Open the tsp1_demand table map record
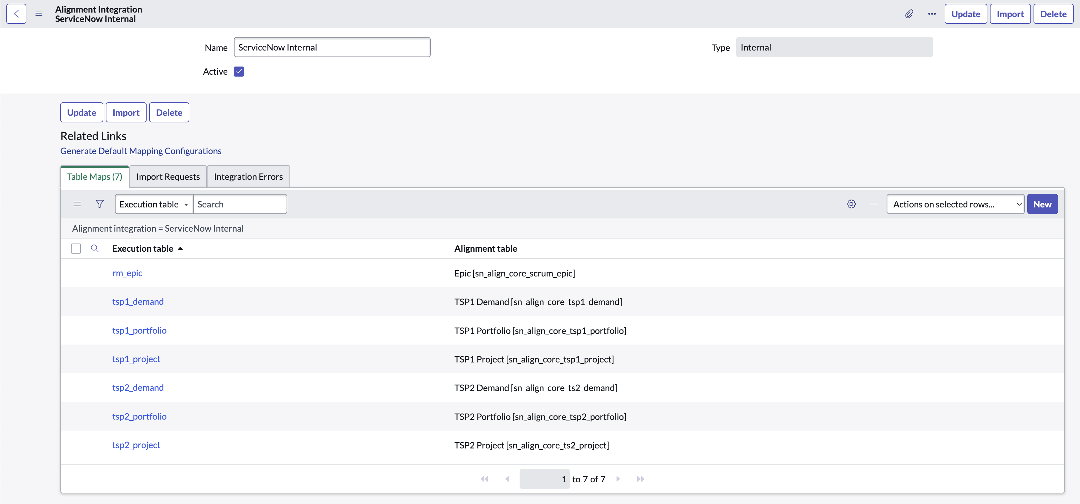The height and width of the screenshot is (504, 1080). (138, 302)
